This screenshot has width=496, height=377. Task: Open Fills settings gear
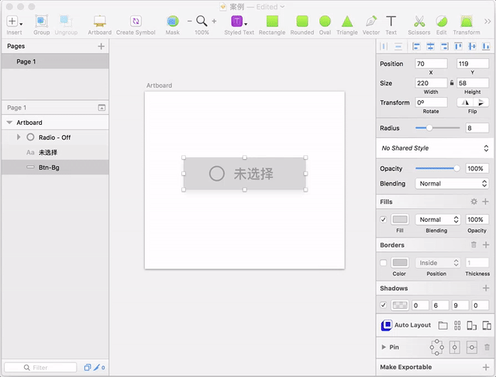click(x=474, y=202)
